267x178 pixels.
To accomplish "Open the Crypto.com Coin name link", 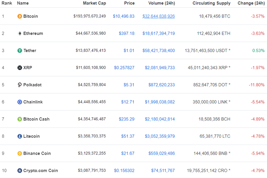I will (41, 171).
